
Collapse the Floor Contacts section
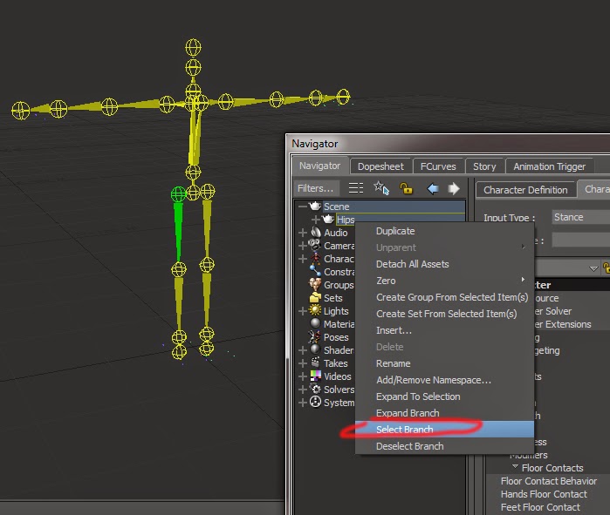point(515,468)
